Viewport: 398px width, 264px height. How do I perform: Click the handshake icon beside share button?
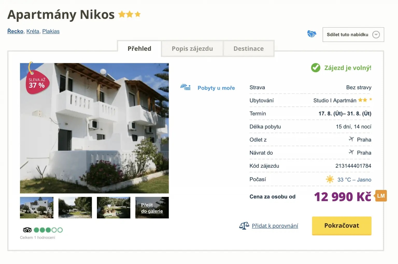point(311,34)
